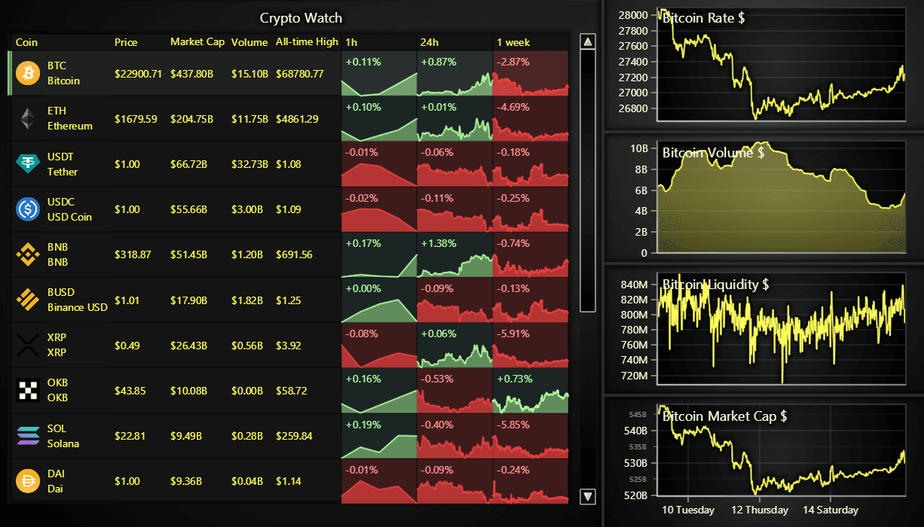Viewport: 924px width, 527px height.
Task: Click the Binance USD icon
Action: pyautogui.click(x=28, y=300)
